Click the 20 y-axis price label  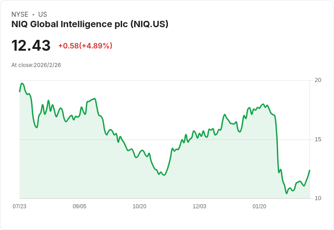point(318,80)
